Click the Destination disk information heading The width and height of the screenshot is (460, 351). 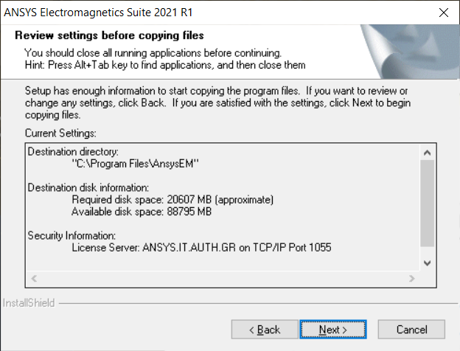pos(88,187)
